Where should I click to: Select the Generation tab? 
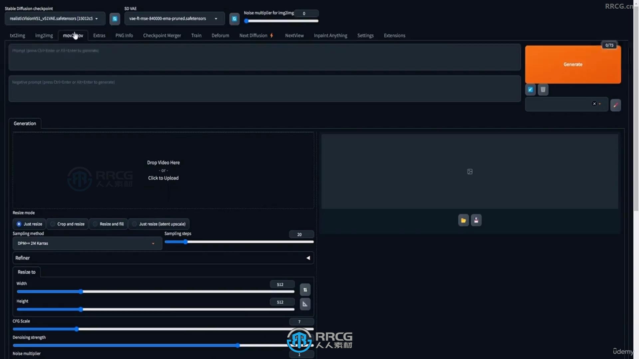[25, 123]
